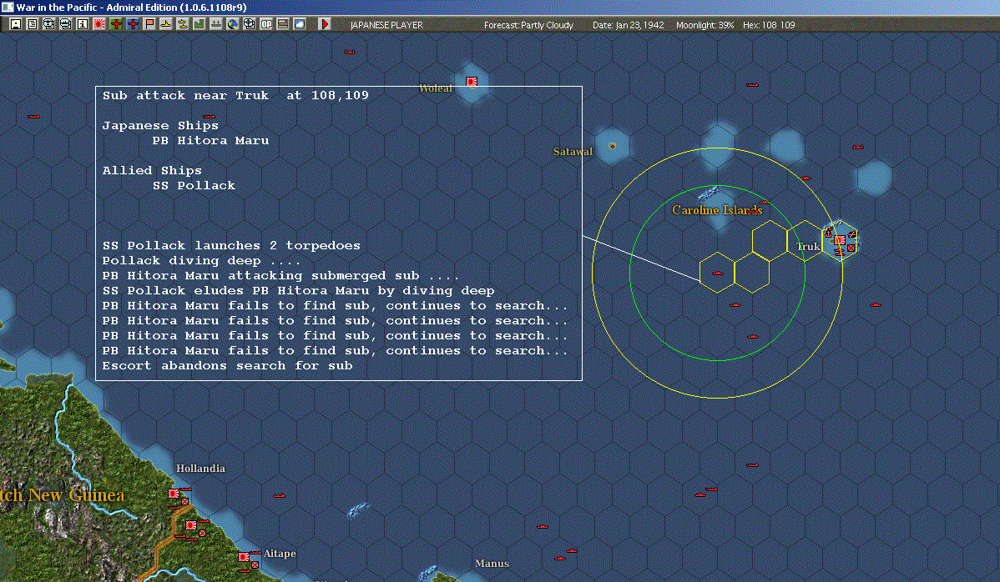Click the 'Date: Jan 23, 1942' status text
This screenshot has height=582, width=1000.
(629, 25)
